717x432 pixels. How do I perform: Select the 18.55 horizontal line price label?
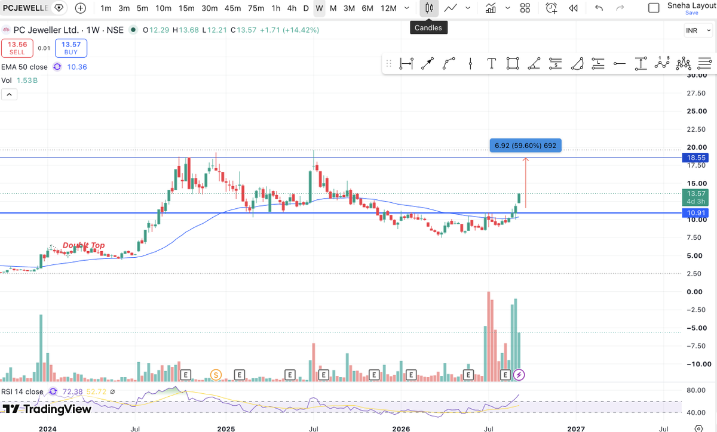tap(695, 158)
